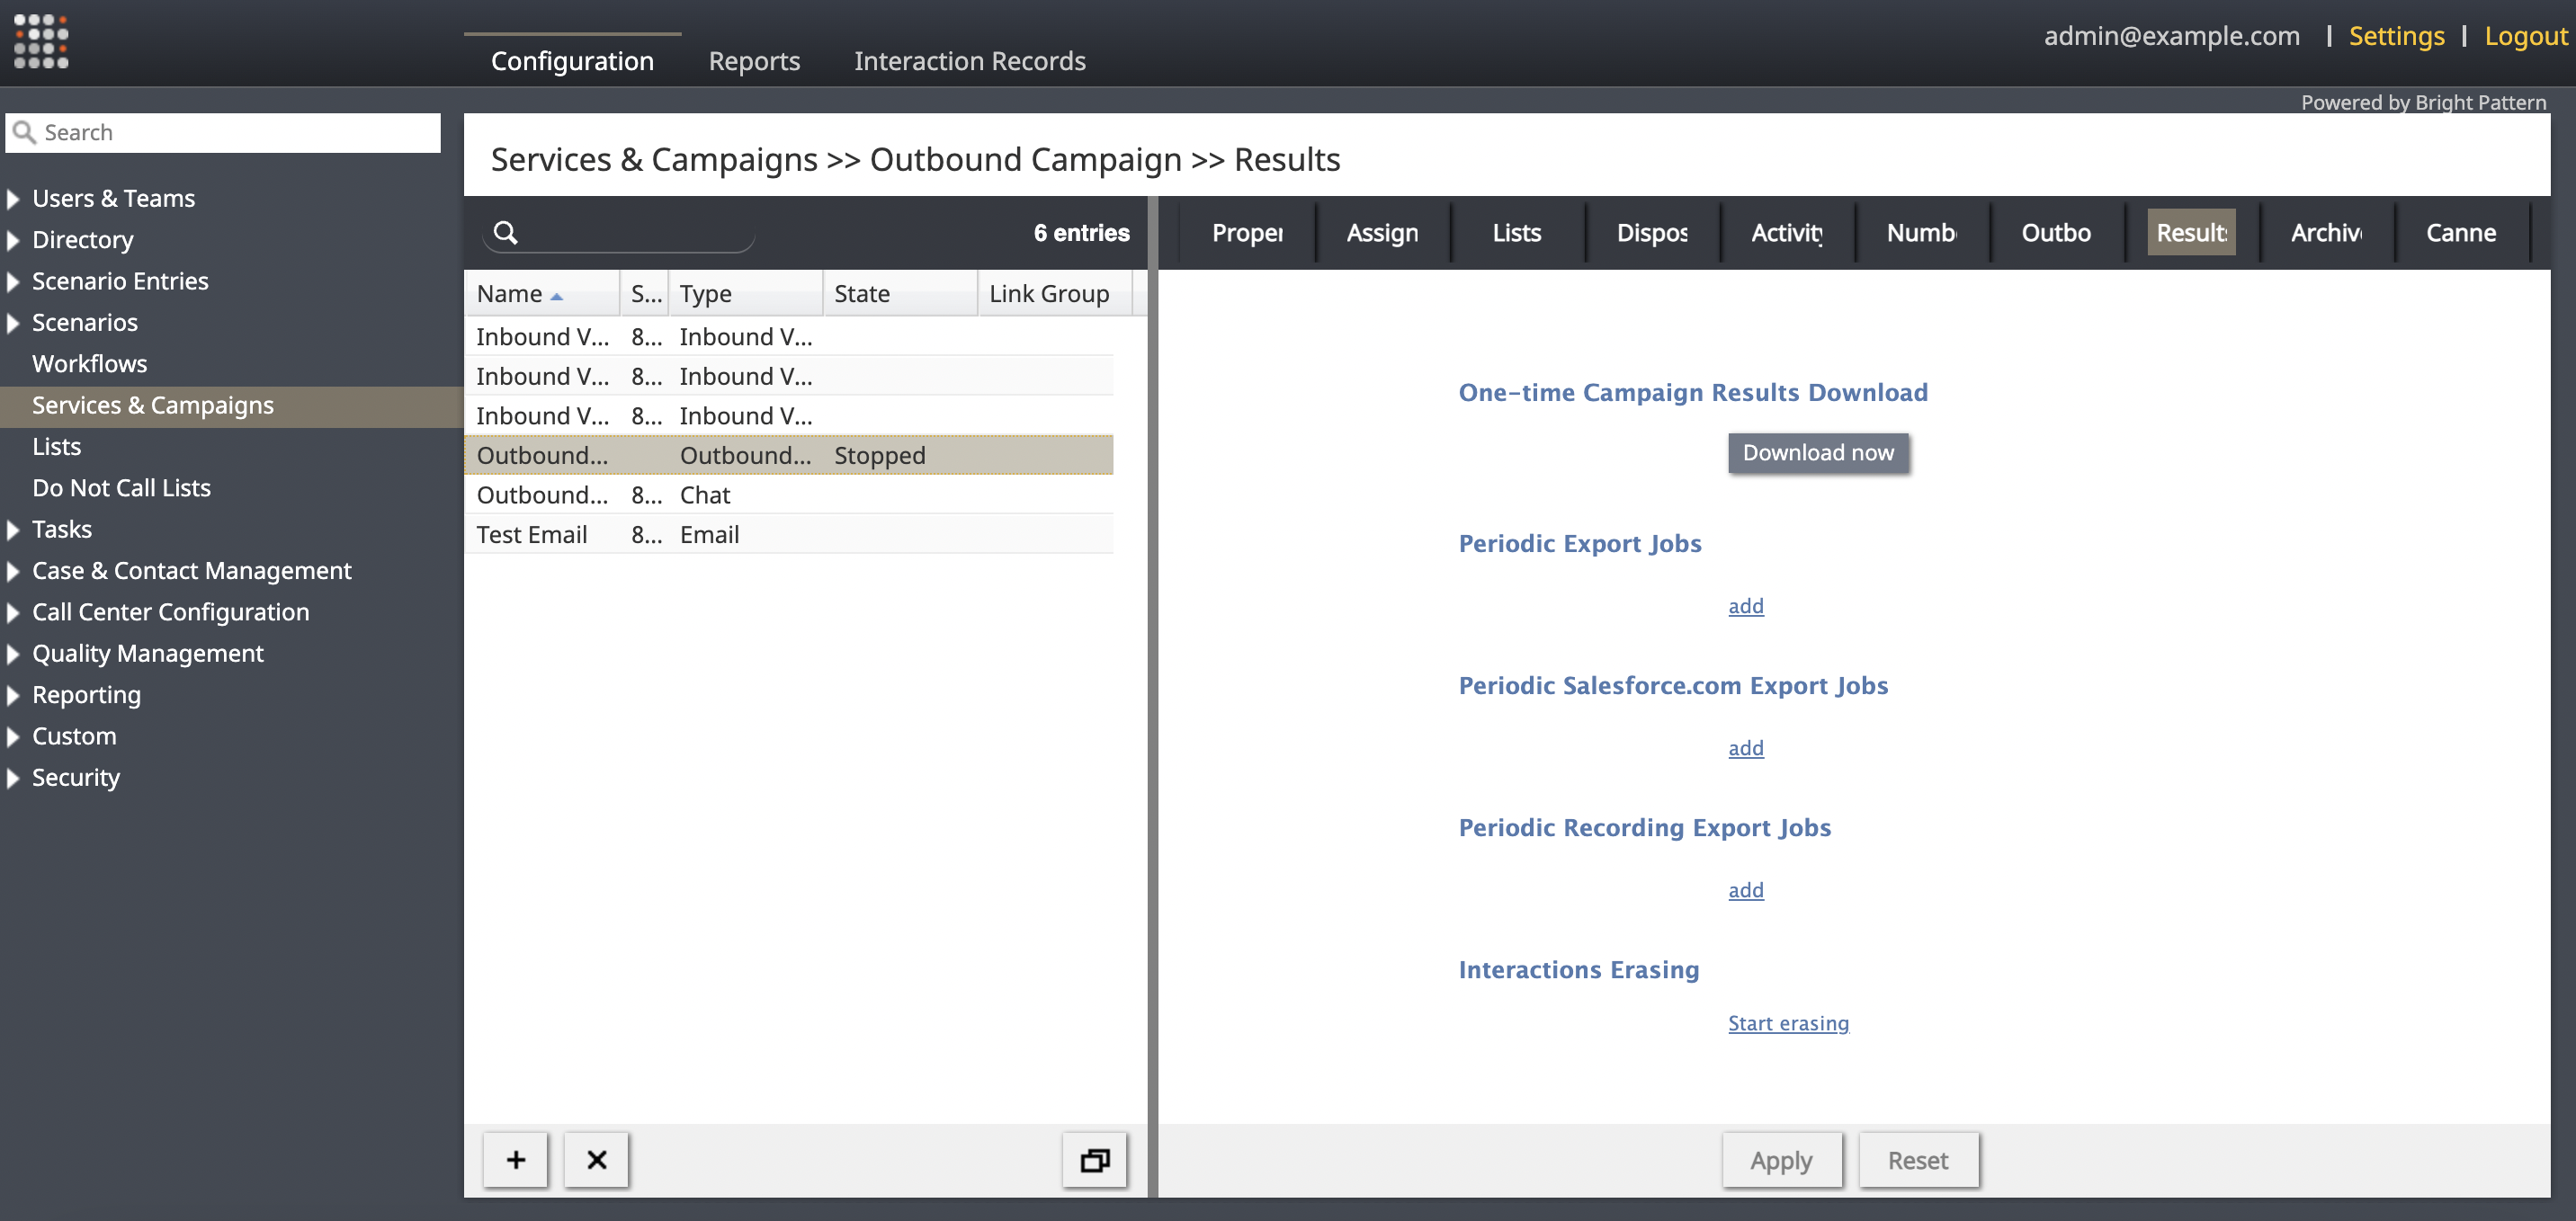Select the Results tab

pos(2191,233)
